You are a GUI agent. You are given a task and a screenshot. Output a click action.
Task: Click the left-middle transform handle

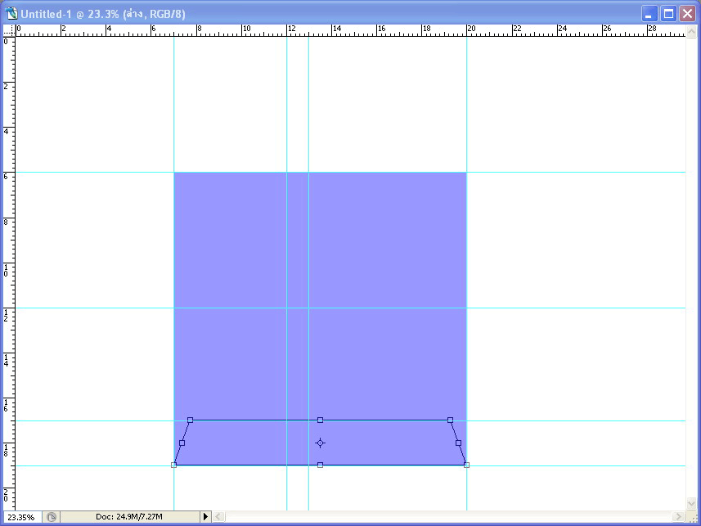pos(182,443)
